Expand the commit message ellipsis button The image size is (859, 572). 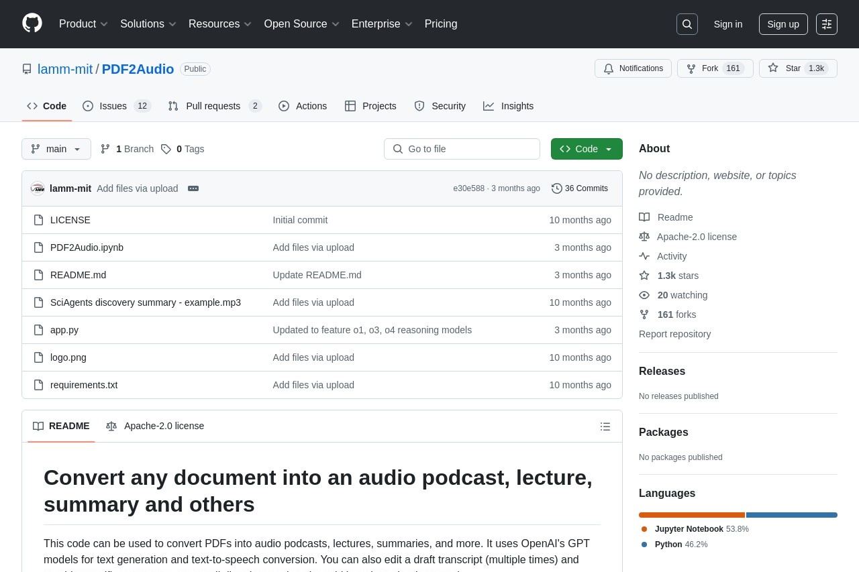193,188
